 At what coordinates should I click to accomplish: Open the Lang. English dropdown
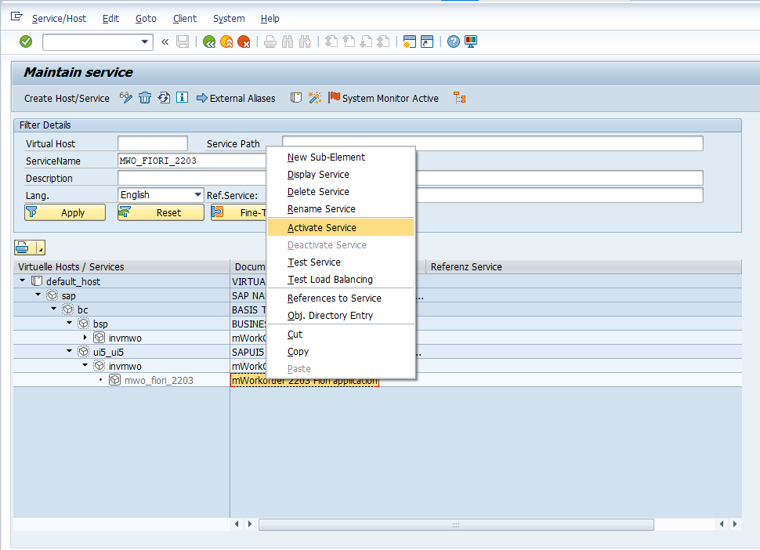point(197,195)
